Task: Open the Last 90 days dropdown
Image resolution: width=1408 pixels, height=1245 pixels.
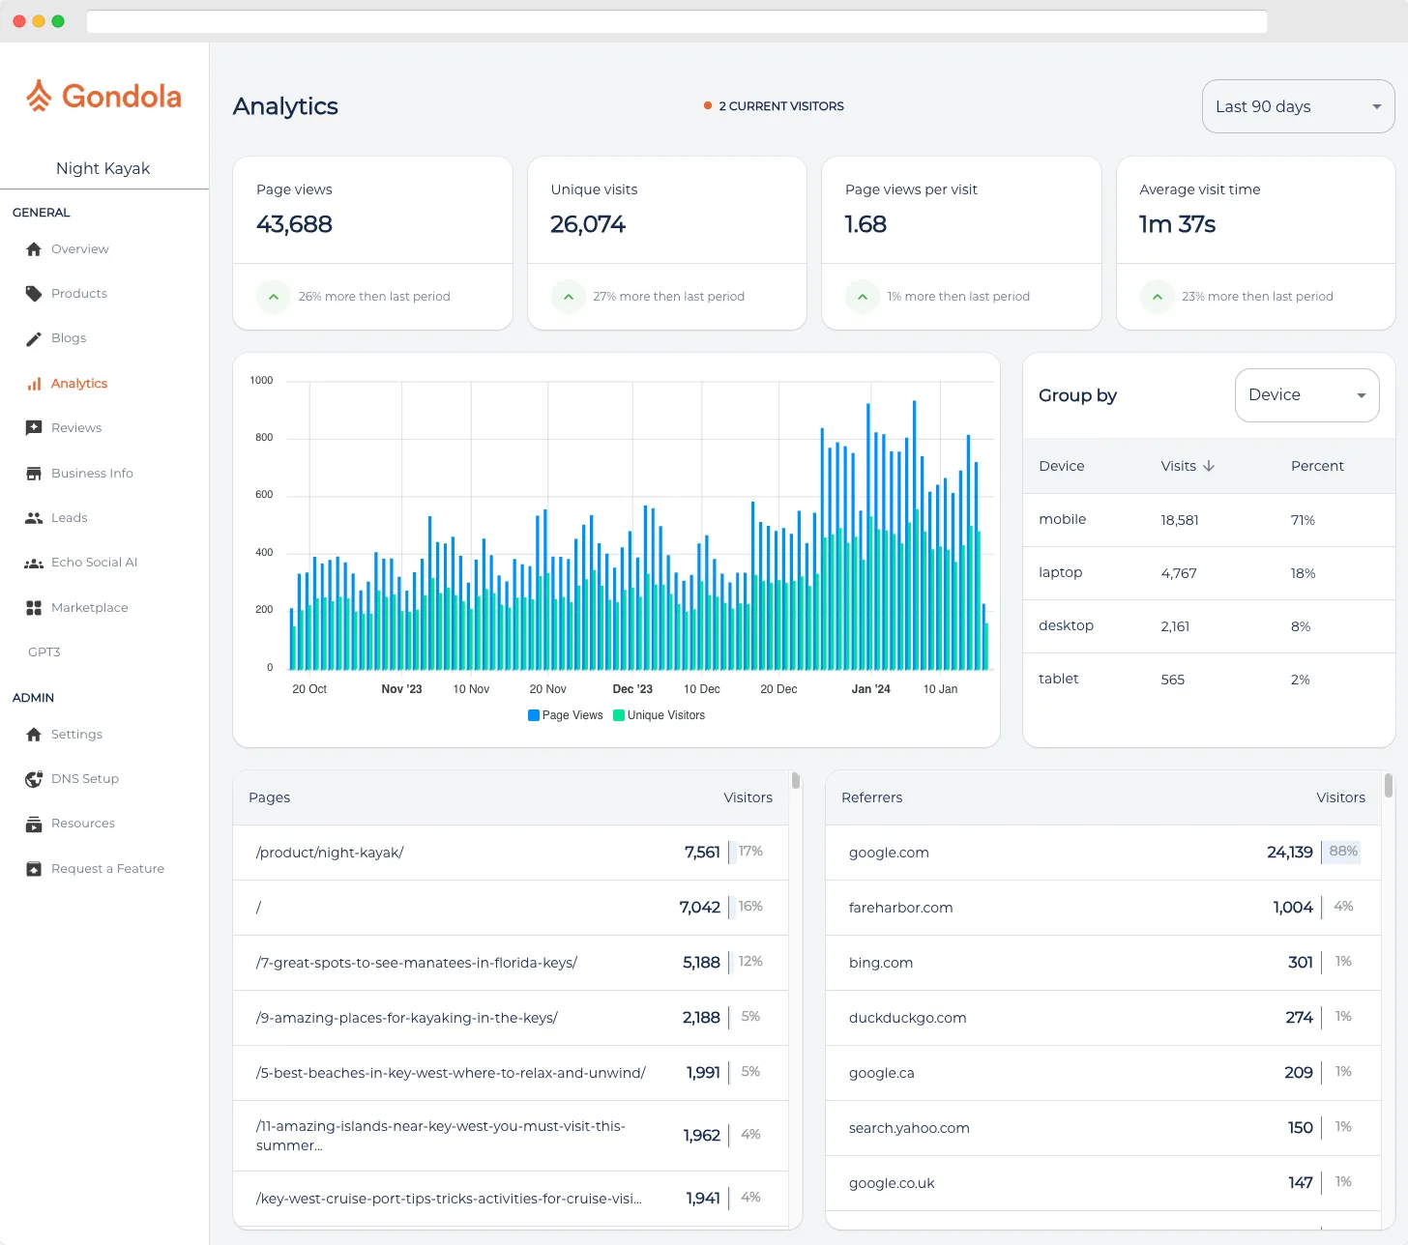Action: (x=1298, y=106)
